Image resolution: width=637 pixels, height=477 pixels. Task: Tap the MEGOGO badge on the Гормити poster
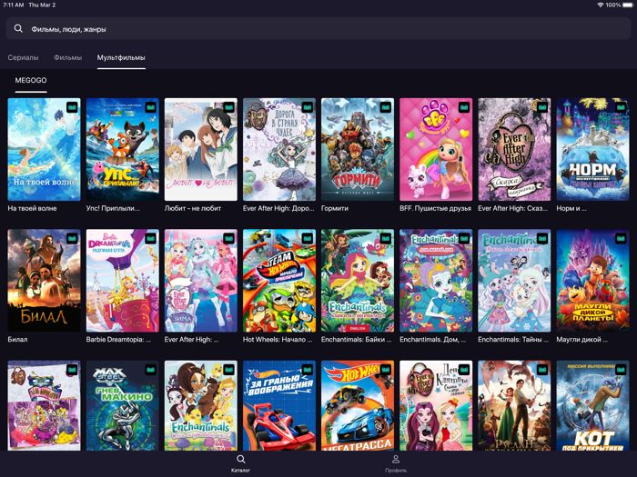coord(386,107)
